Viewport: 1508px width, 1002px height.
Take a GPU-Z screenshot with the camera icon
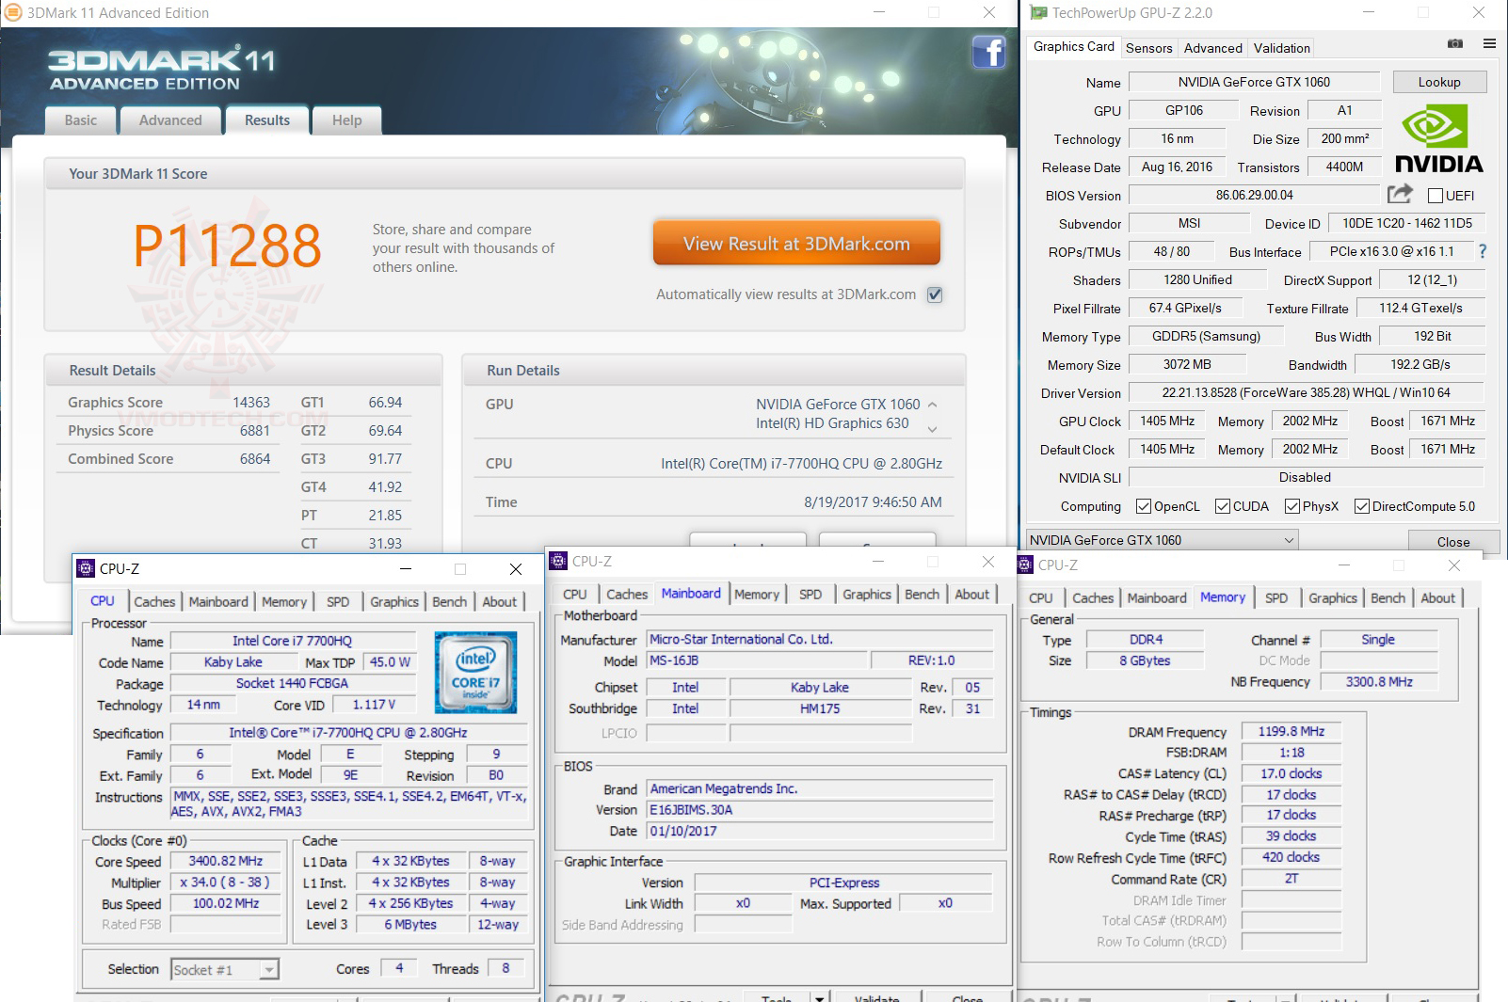[1455, 43]
